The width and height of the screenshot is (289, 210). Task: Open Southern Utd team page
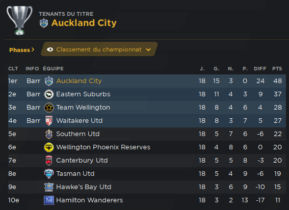tap(78, 134)
